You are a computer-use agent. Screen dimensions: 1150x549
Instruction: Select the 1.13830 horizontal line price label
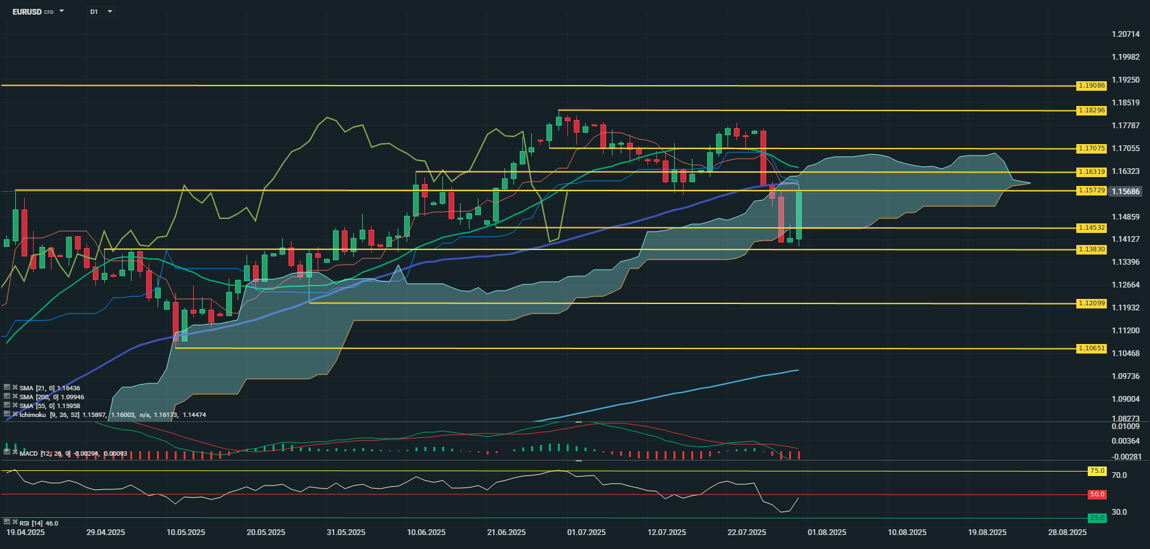[1092, 250]
